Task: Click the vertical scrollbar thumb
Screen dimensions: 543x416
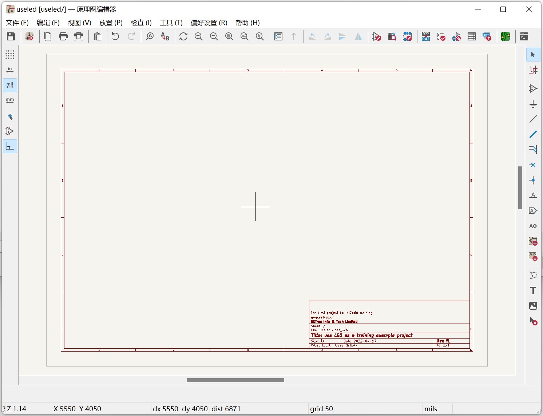Action: pos(520,188)
